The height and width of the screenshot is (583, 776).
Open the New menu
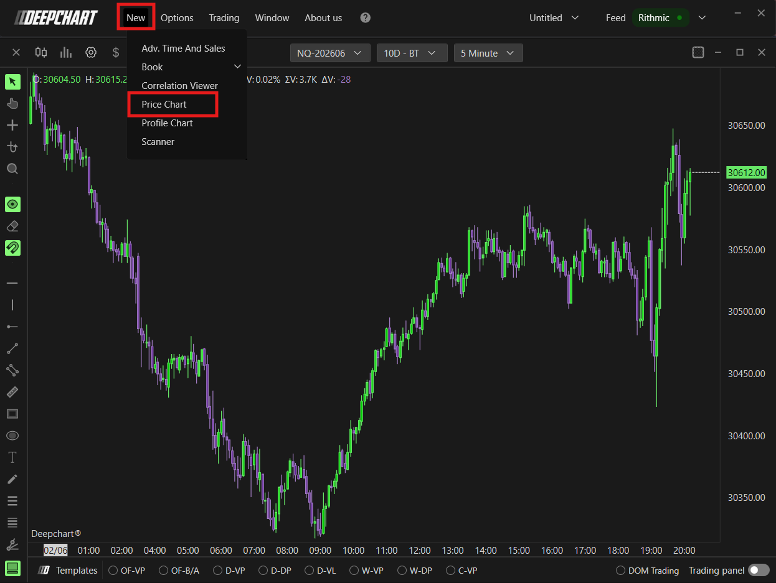point(136,17)
